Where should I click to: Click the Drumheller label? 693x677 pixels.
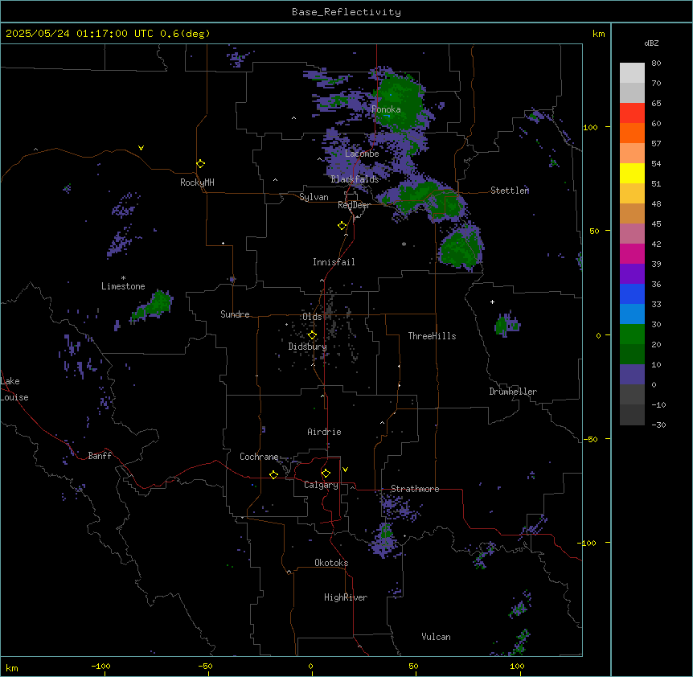(x=513, y=392)
